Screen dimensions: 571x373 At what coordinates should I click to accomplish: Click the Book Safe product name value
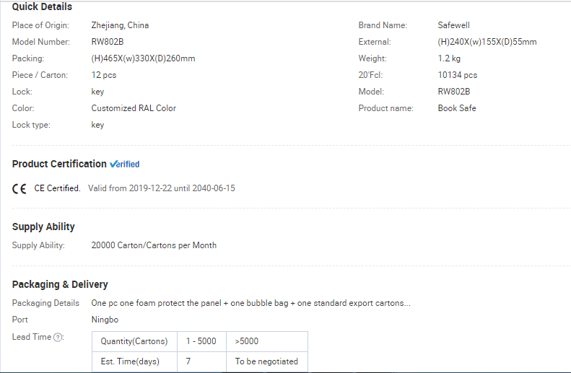457,108
